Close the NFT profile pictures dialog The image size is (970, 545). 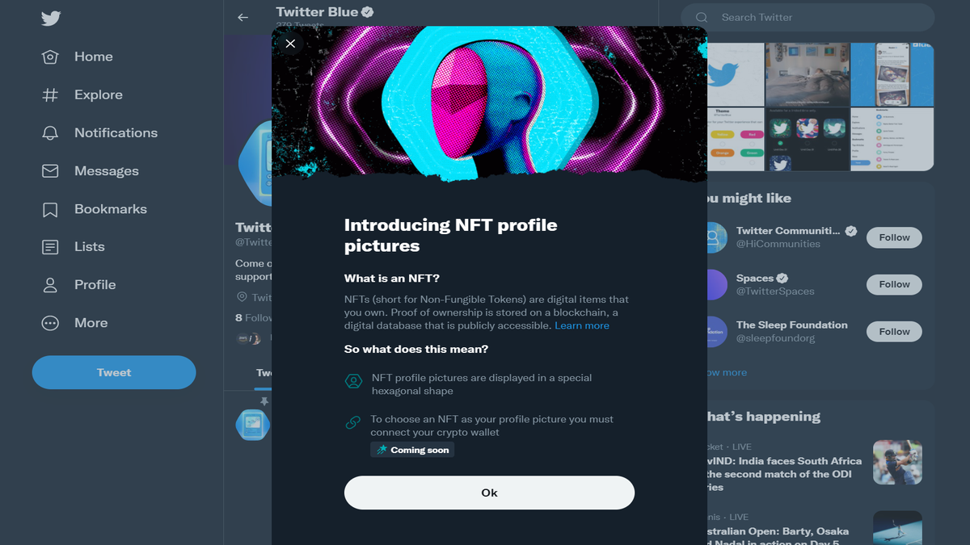290,43
